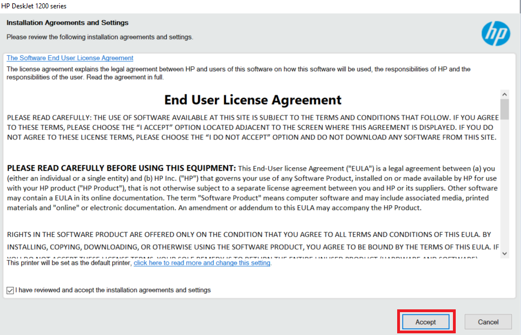The image size is (521, 335).
Task: Click the EULA vertical scrollbar thumb
Action: pos(504,109)
